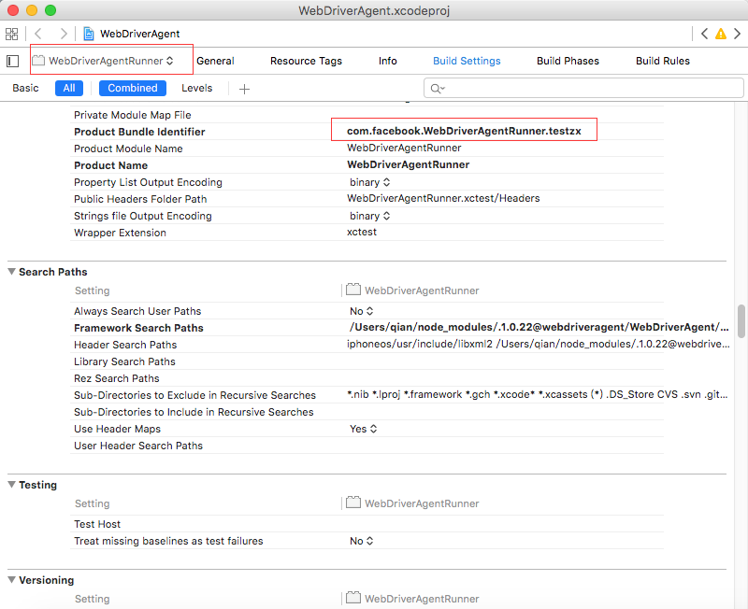Image resolution: width=748 pixels, height=609 pixels.
Task: Open the Build Phases tab
Action: pyautogui.click(x=568, y=61)
